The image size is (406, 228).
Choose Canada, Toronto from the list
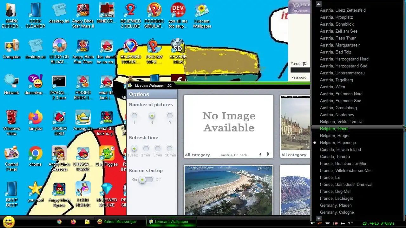[x=357, y=156]
